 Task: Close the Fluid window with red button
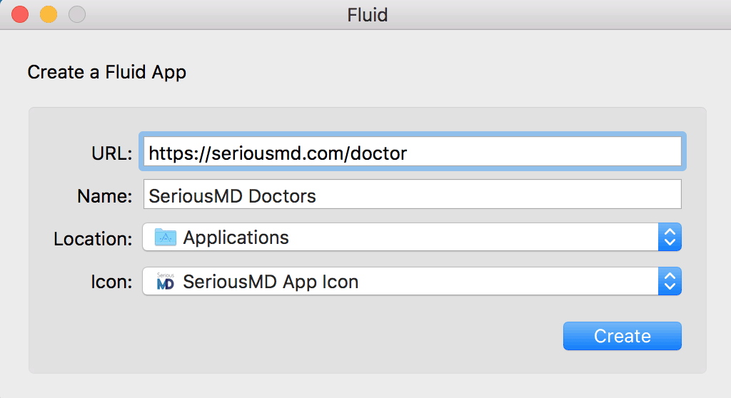click(x=20, y=14)
